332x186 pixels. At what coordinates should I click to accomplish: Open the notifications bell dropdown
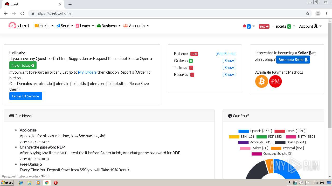pyautogui.click(x=248, y=26)
